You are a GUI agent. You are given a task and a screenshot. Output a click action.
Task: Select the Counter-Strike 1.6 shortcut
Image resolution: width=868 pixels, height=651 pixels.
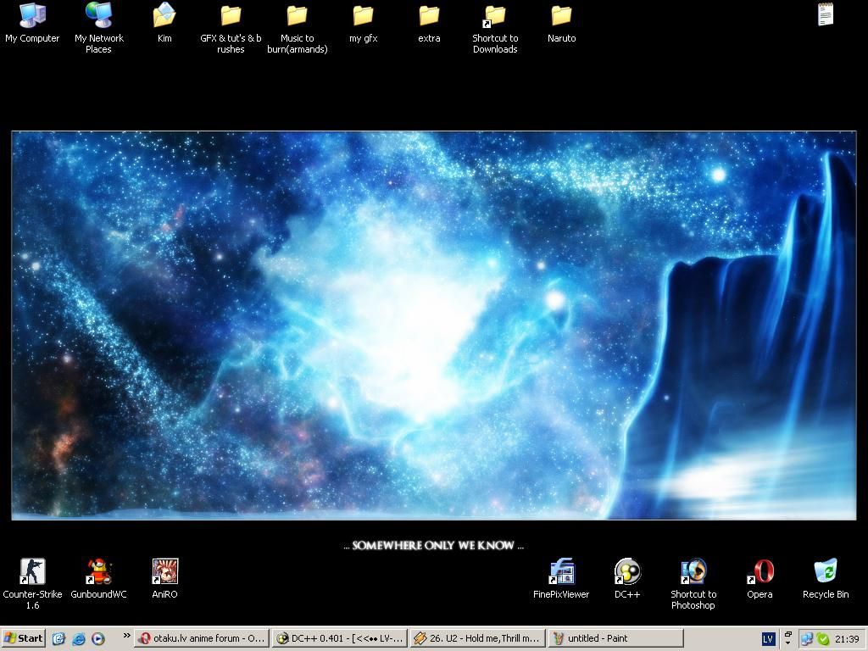pos(33,584)
